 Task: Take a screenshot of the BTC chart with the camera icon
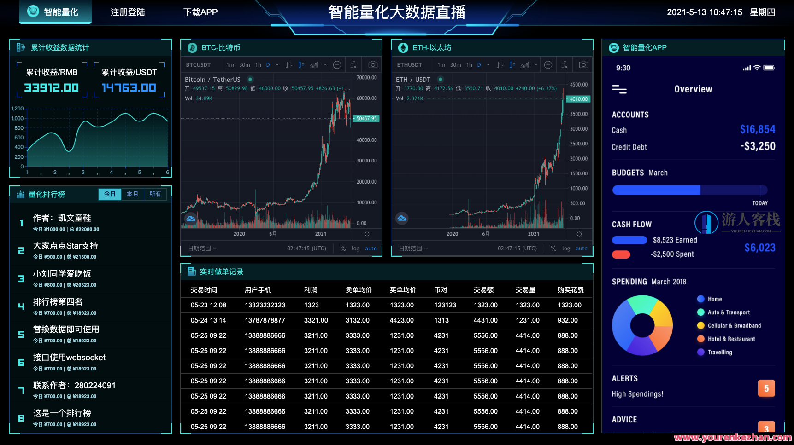coord(373,64)
